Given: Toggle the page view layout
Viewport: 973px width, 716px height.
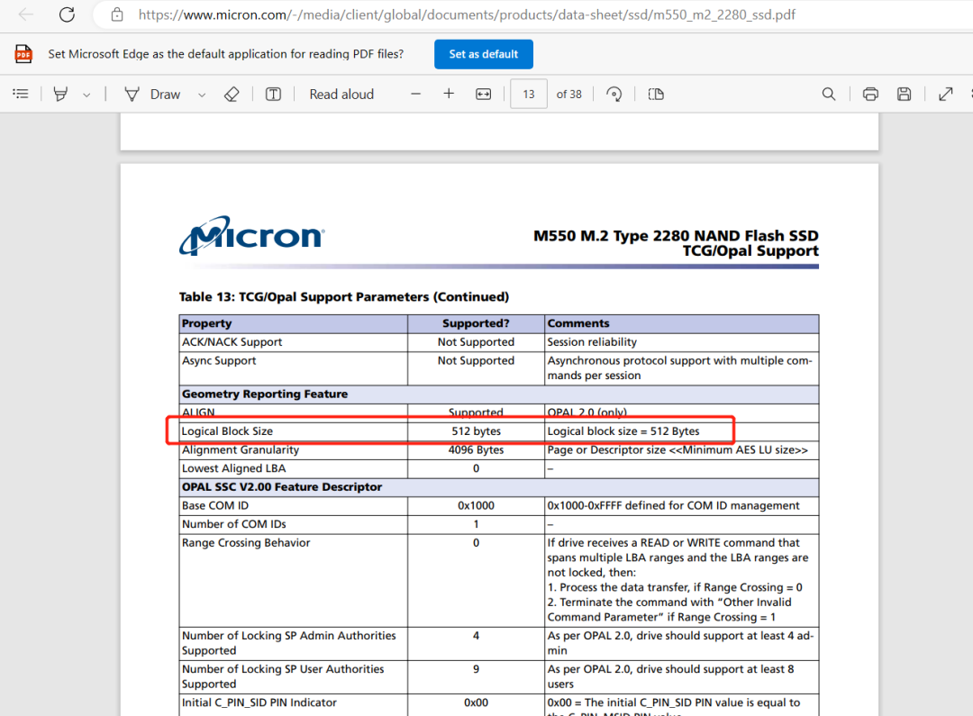Looking at the screenshot, I should (655, 94).
